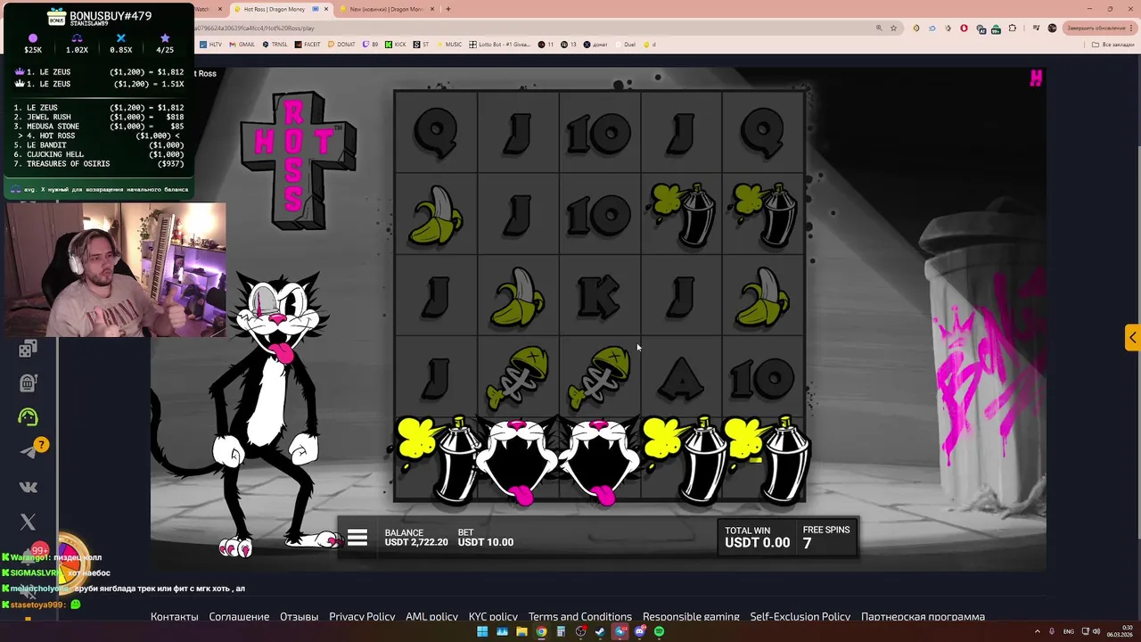Open the AML policy footer link
Viewport: 1141px width, 642px height.
[x=431, y=616]
